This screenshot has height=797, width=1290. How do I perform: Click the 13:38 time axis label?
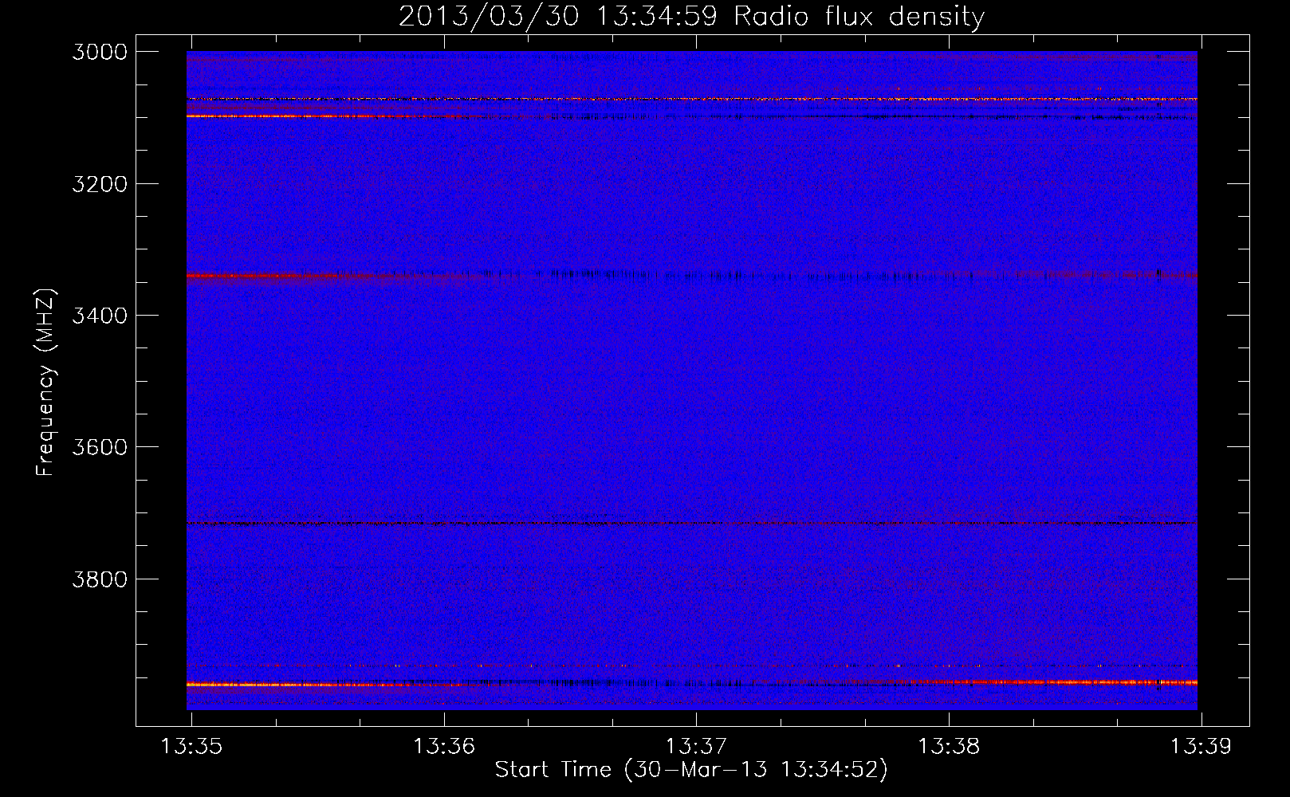949,747
